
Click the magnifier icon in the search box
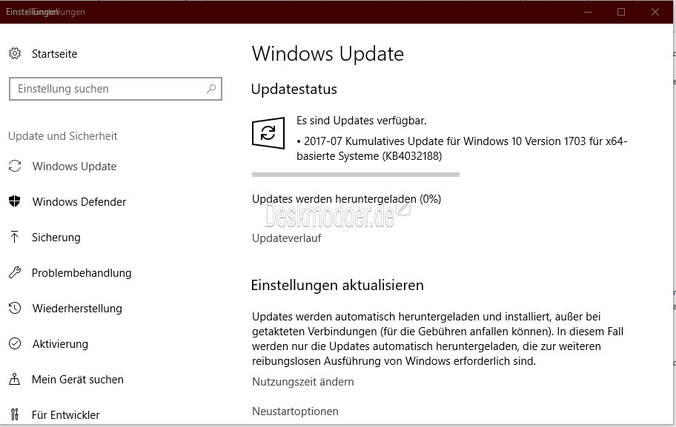click(x=211, y=89)
